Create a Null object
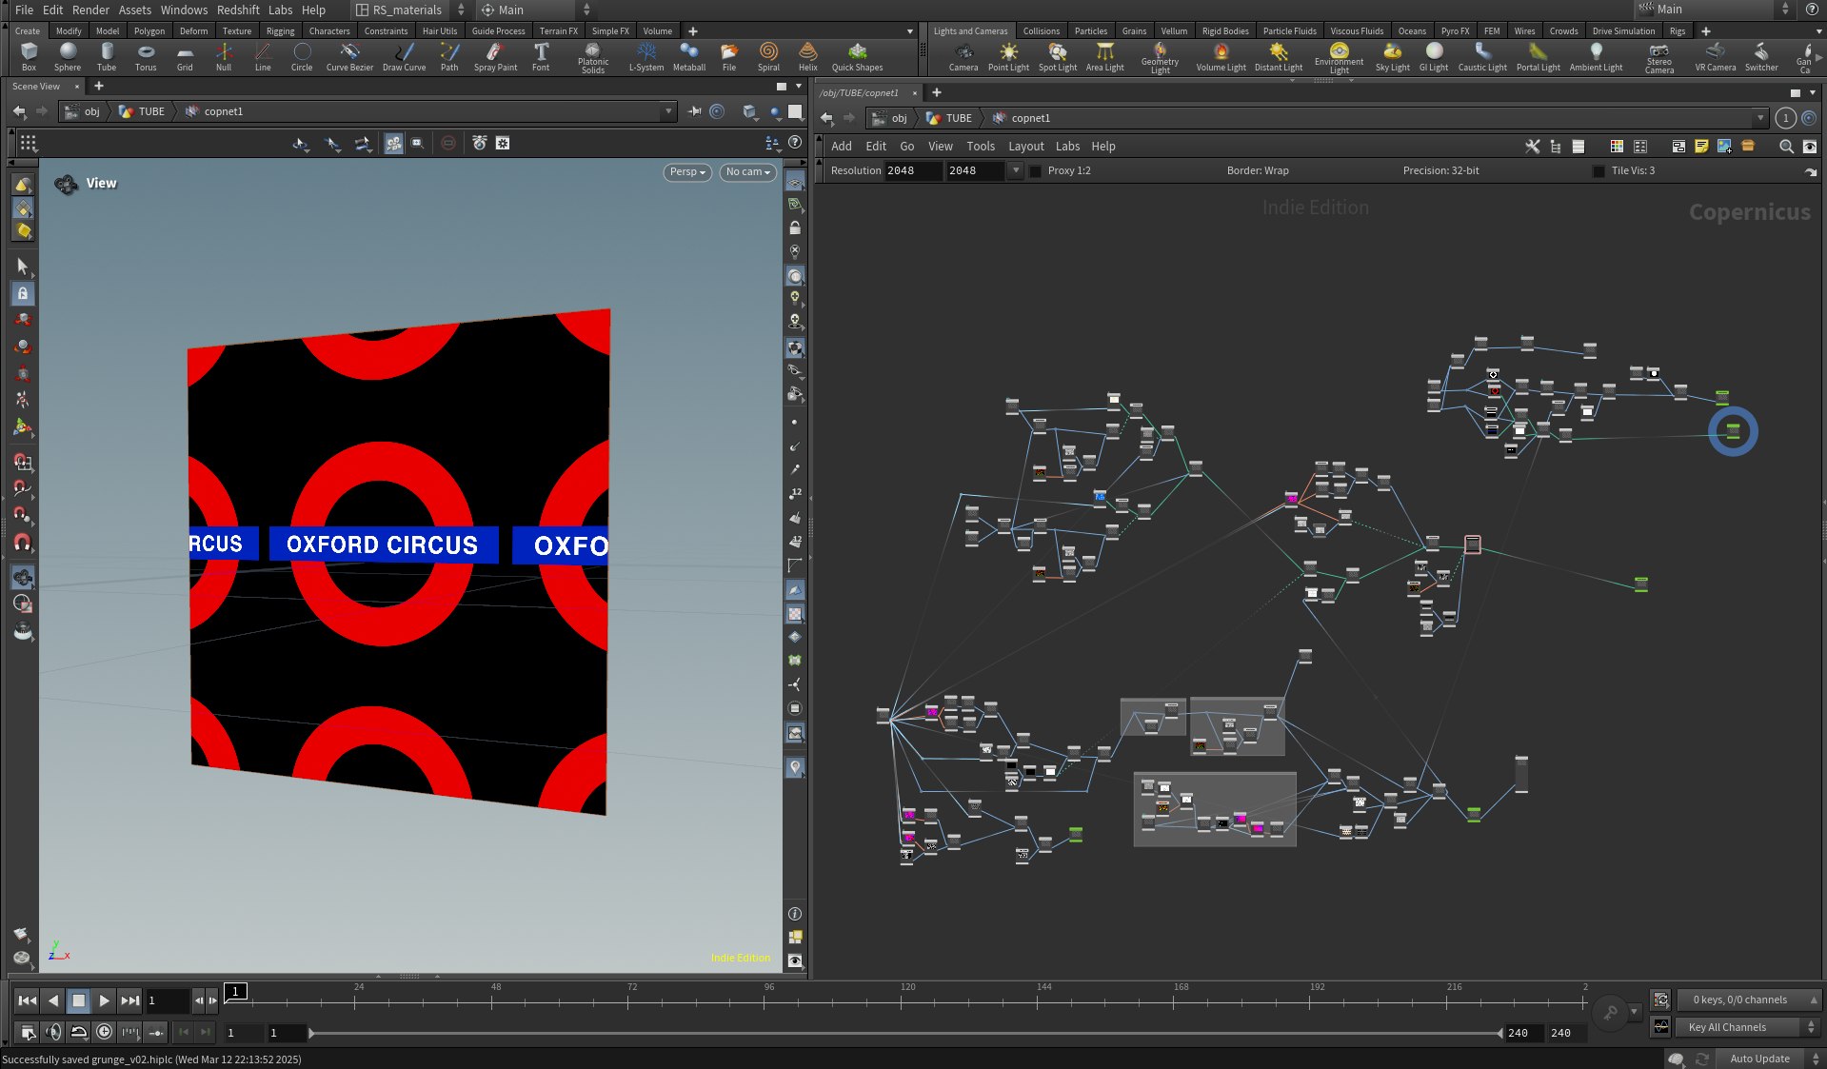The width and height of the screenshot is (1827, 1069). (x=224, y=57)
